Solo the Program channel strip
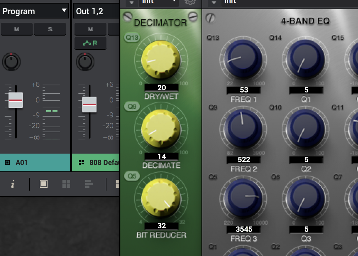The height and width of the screenshot is (256, 358). click(x=50, y=29)
